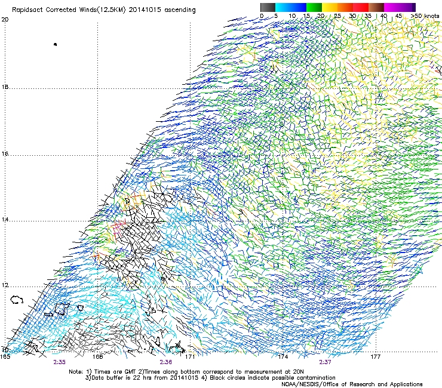The image size is (442, 388).
Task: Click the latitude label "18"
Action: pyautogui.click(x=5, y=87)
